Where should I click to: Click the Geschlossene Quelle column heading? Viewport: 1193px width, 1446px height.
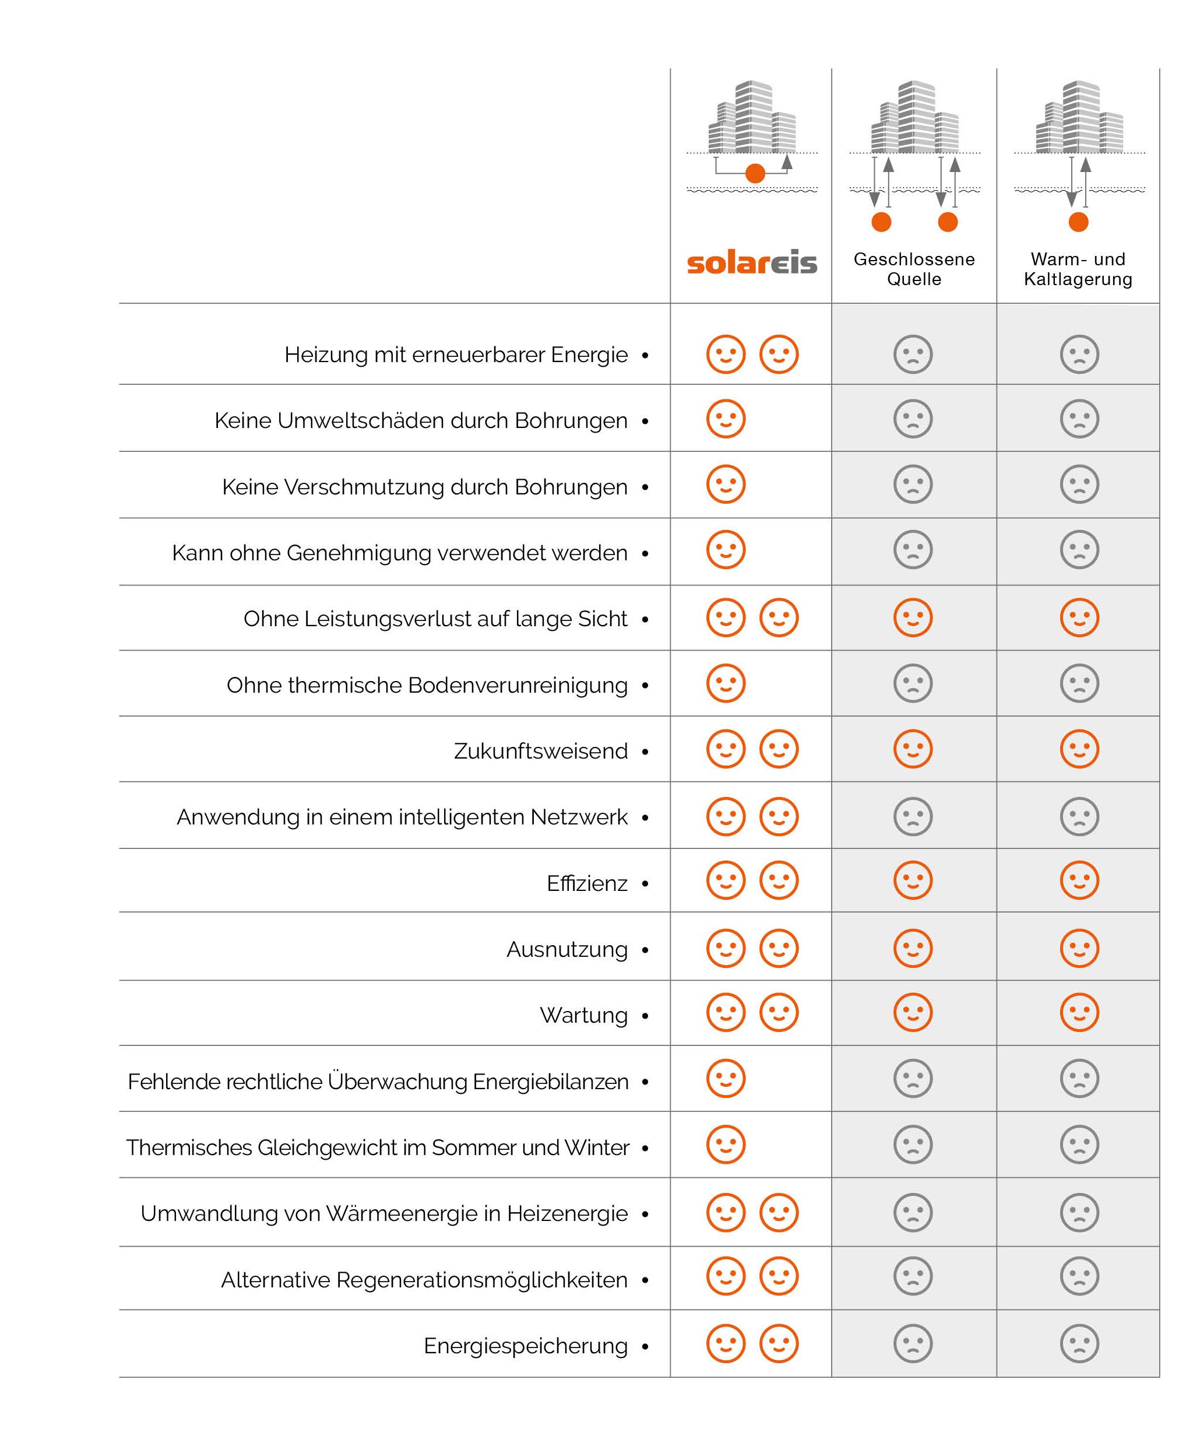[x=914, y=269]
